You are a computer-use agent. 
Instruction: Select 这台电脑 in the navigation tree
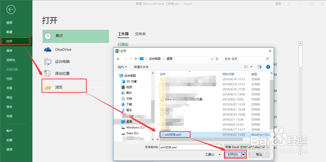point(128,75)
